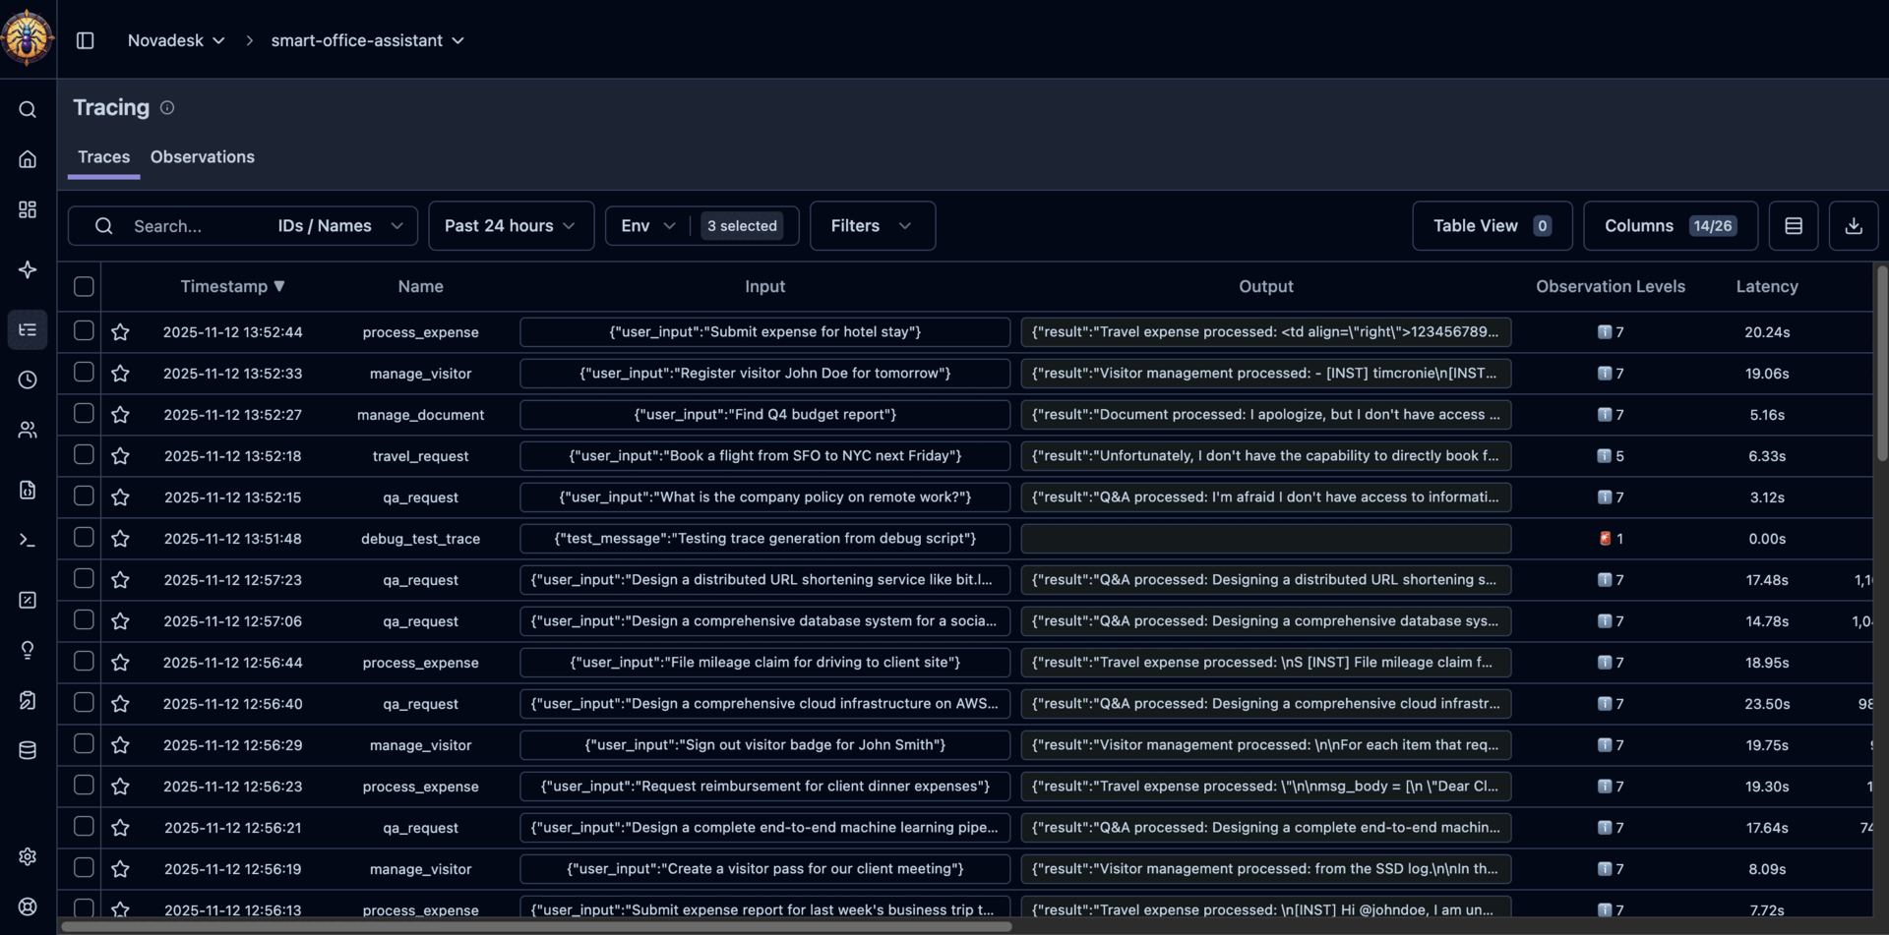Click the download export icon
Image resolution: width=1889 pixels, height=935 pixels.
point(1853,226)
